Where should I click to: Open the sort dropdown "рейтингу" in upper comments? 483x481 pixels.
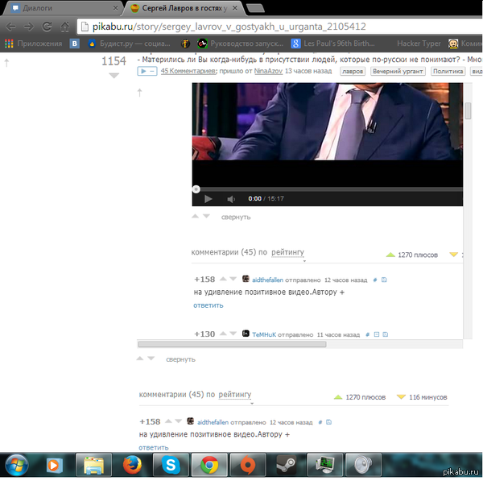tap(287, 253)
